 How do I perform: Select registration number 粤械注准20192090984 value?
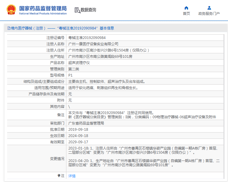[87, 38]
